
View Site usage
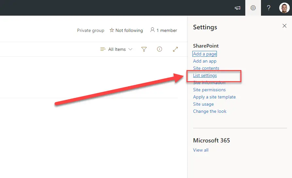(203, 104)
